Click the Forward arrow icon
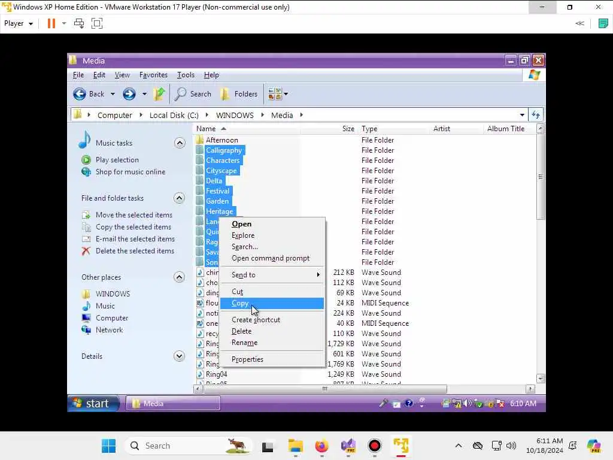Viewport: 613px width, 460px height. tap(129, 94)
